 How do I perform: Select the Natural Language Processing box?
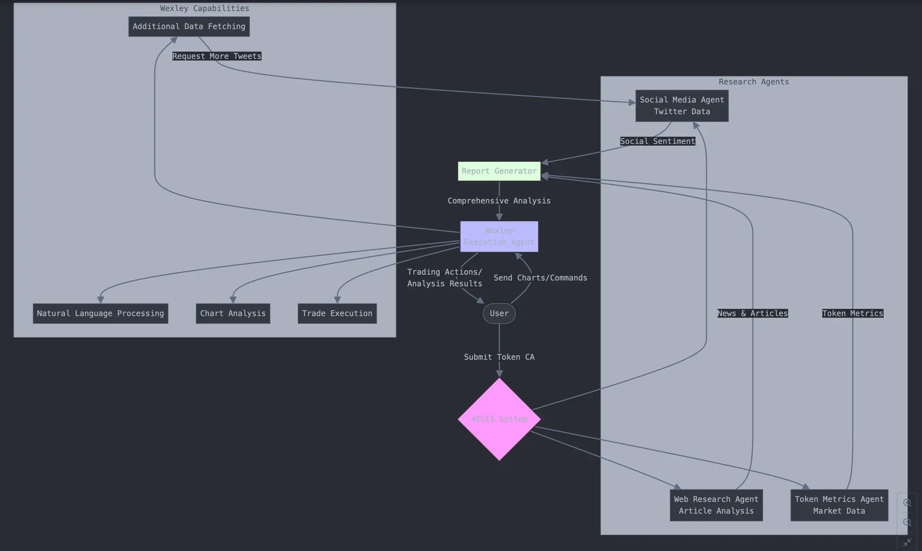(x=100, y=314)
